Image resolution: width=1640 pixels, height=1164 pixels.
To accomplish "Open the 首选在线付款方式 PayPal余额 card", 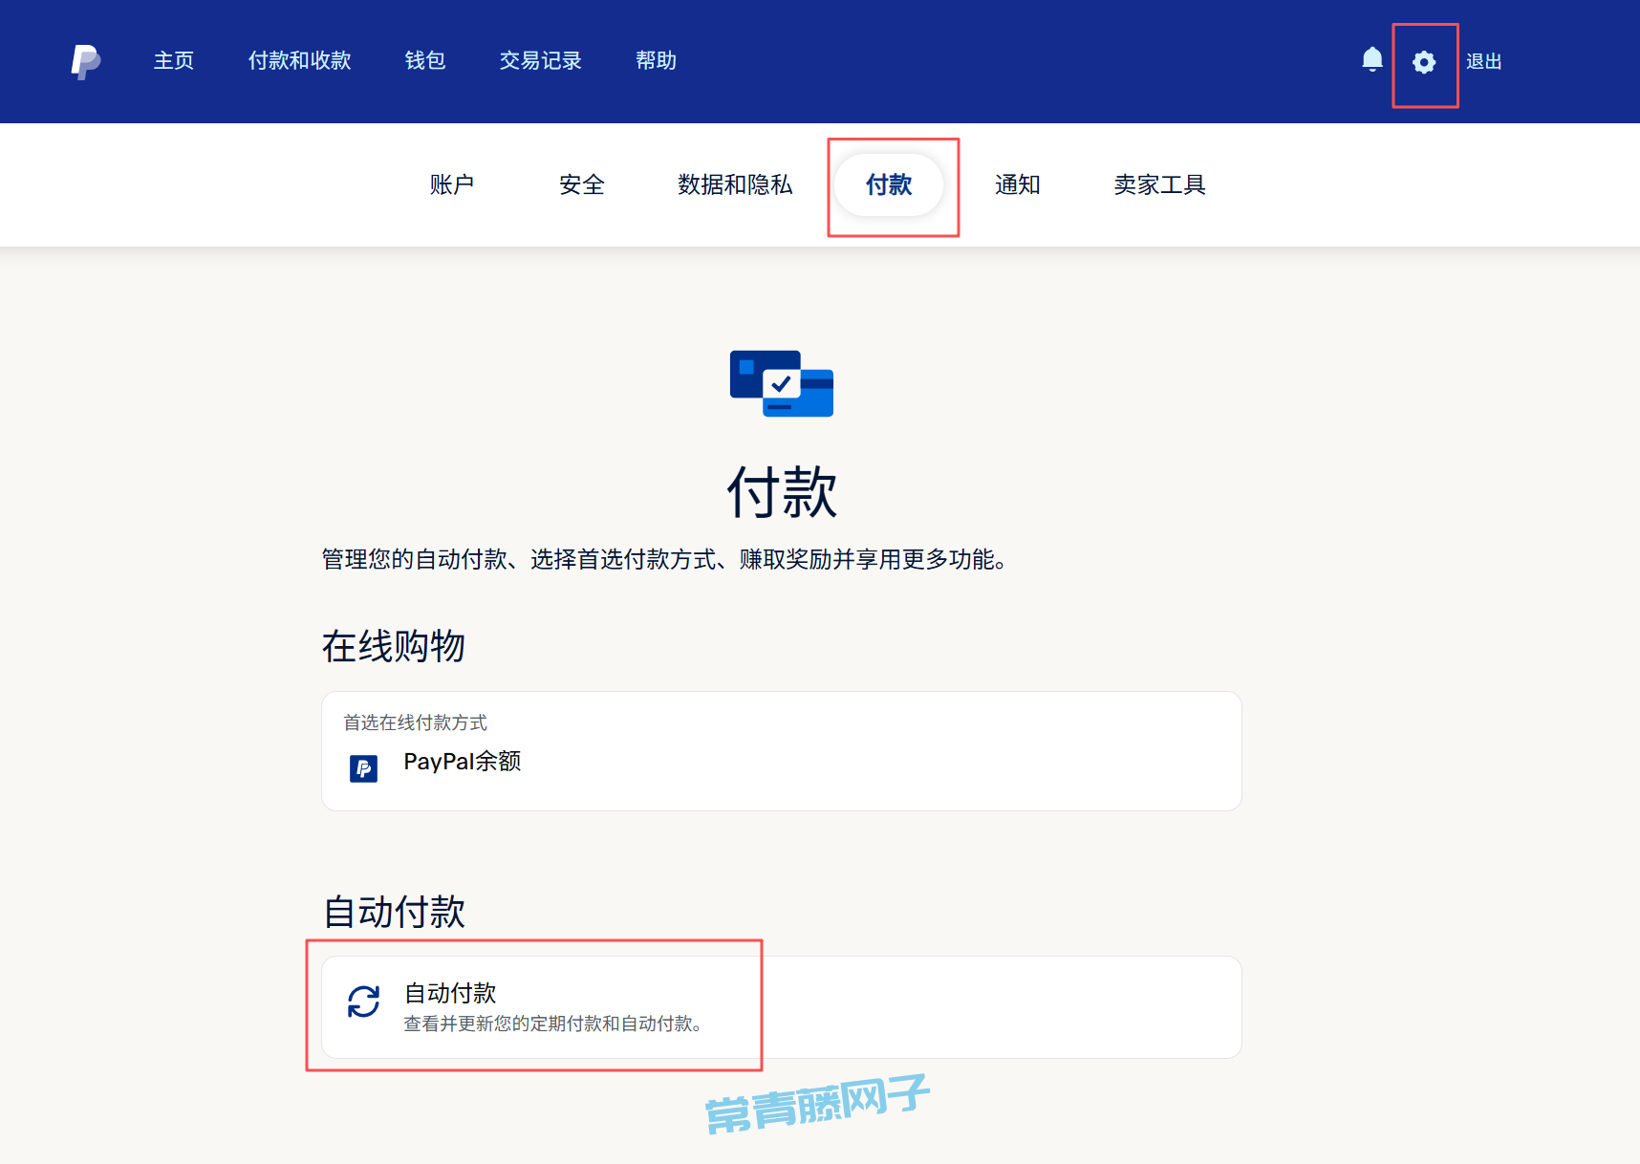I will [781, 751].
